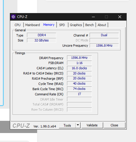Image resolution: width=136 pixels, height=142 pixels.
Task: Click the Bank Cycle Time (tRC) label
Action: [x=48, y=89]
